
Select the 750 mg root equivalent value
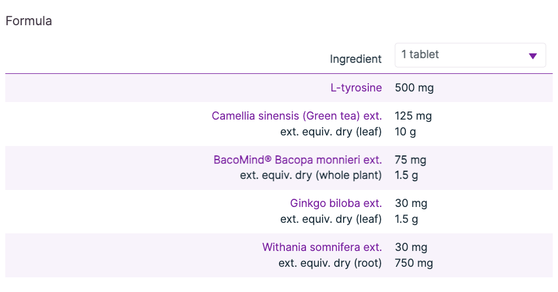tap(414, 263)
